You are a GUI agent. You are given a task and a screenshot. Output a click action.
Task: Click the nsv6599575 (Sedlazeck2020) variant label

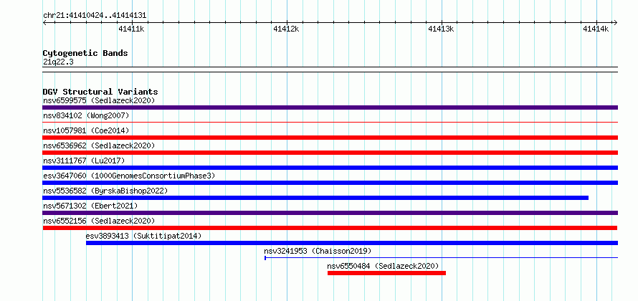[99, 100]
